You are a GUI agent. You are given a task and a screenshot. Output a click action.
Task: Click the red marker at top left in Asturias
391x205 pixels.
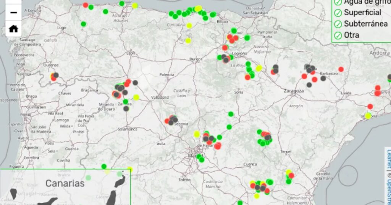point(86,5)
